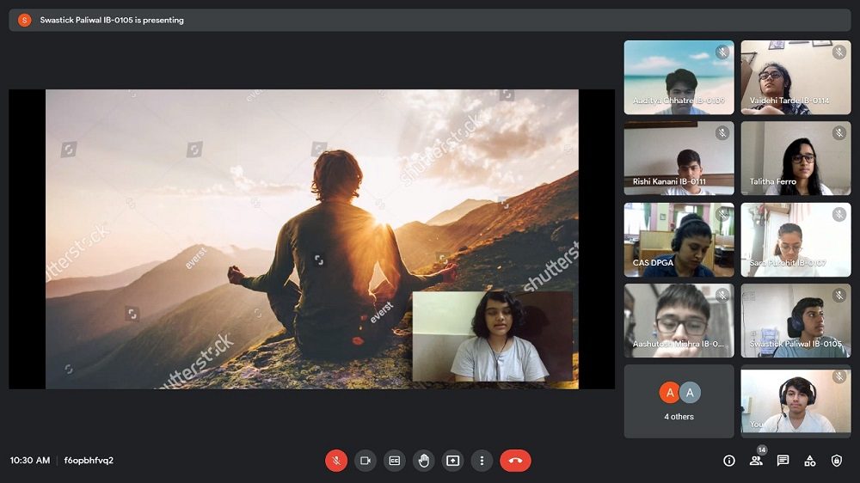The width and height of the screenshot is (860, 483).
Task: Select Aaditya Chhatre IB-0109 video tile
Action: [x=679, y=77]
